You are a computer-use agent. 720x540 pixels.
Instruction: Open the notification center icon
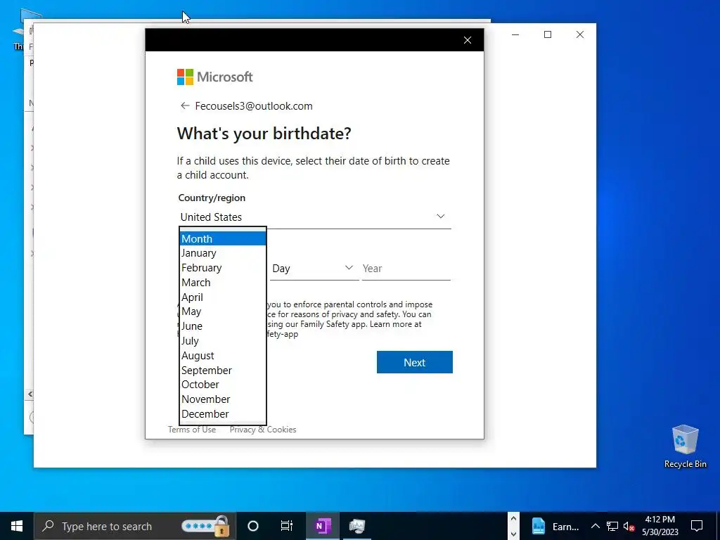697,526
